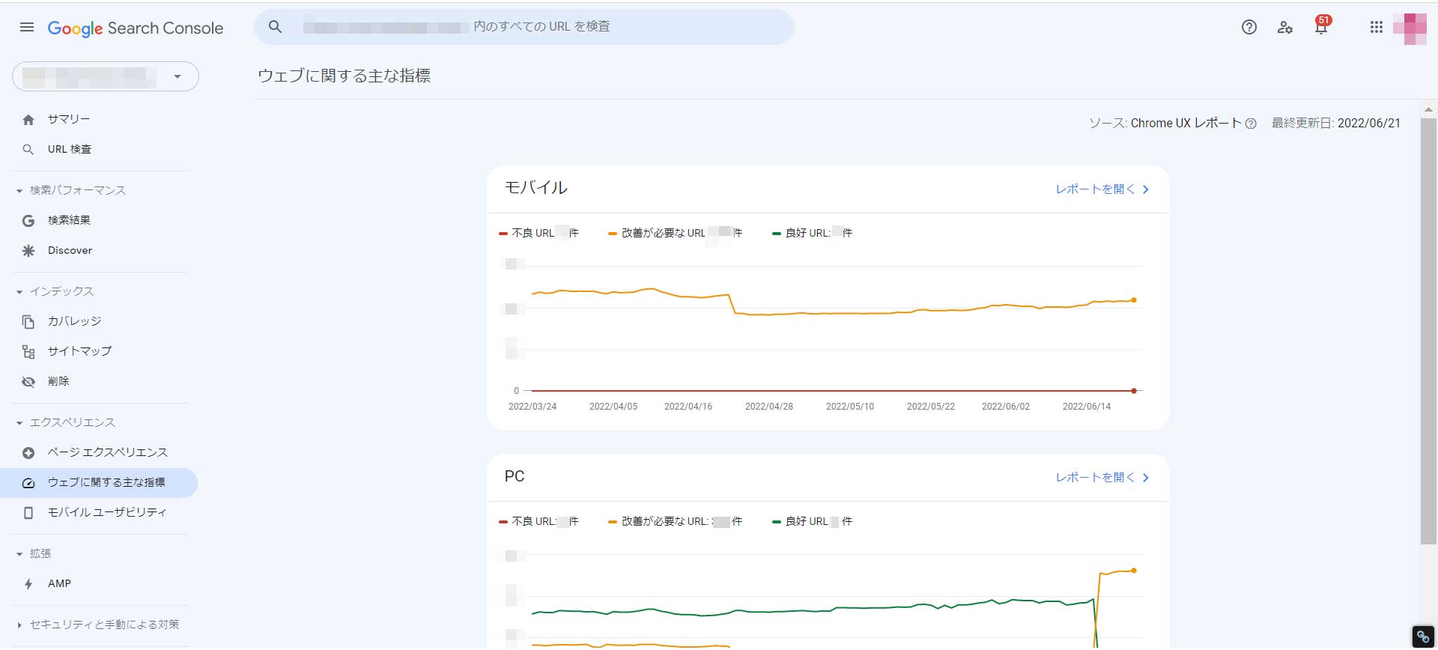Click the search magnifier in URL inspection bar
The width and height of the screenshot is (1438, 650).
click(x=276, y=27)
